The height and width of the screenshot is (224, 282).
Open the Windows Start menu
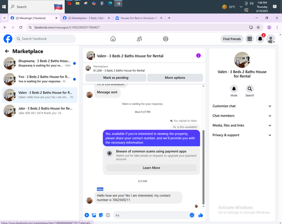pyautogui.click(x=4, y=7)
